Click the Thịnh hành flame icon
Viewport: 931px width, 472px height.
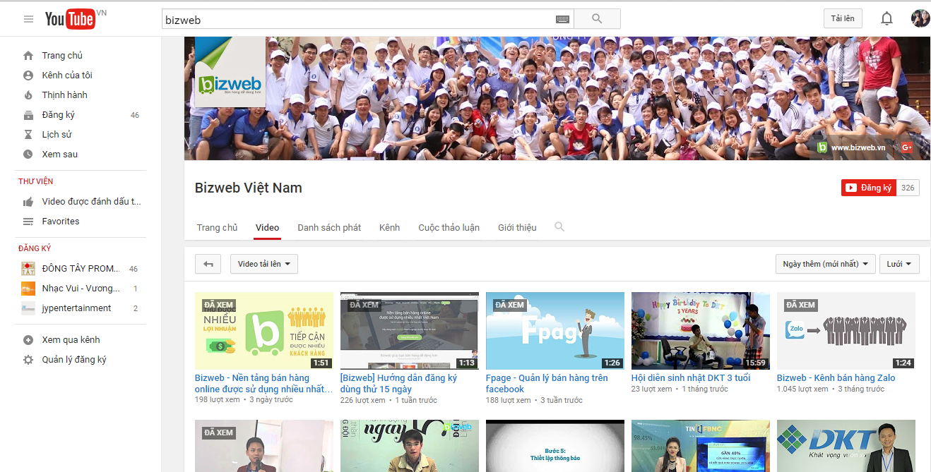(x=28, y=95)
